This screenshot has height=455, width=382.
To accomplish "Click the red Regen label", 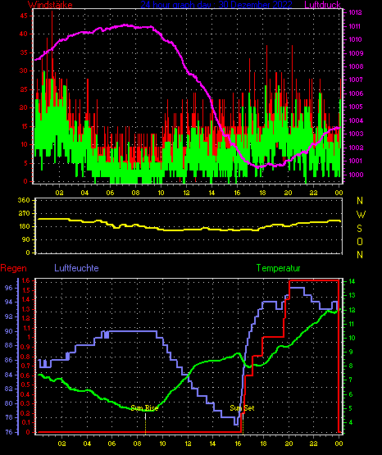I will [x=13, y=268].
